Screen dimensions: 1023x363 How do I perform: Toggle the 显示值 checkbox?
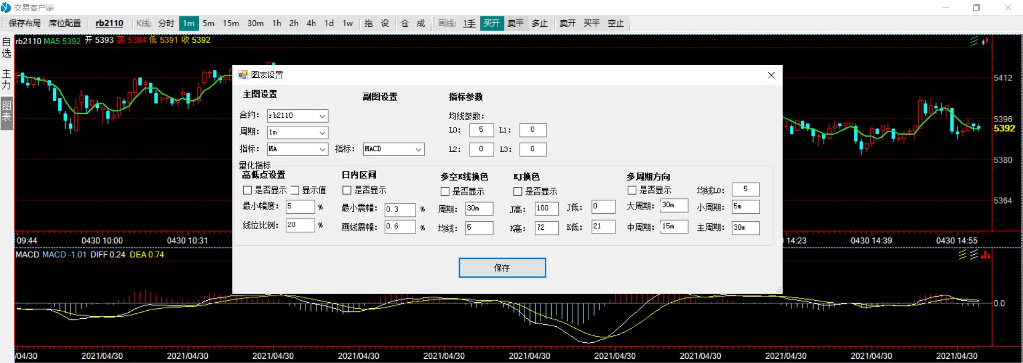tap(295, 190)
